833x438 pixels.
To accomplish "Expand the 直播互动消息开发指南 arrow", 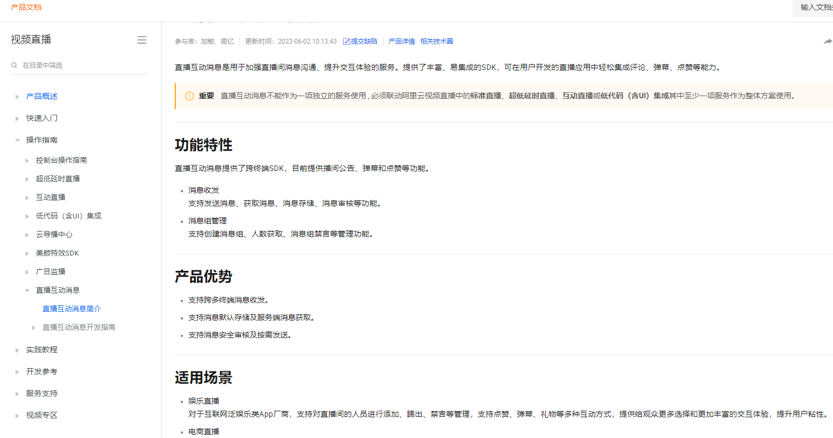I will point(33,328).
